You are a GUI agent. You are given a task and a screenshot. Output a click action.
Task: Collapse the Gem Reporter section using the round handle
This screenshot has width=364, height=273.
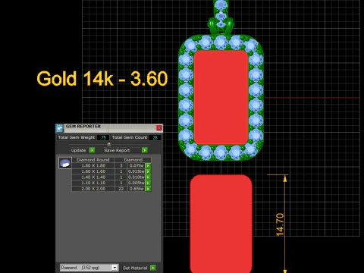point(109,144)
